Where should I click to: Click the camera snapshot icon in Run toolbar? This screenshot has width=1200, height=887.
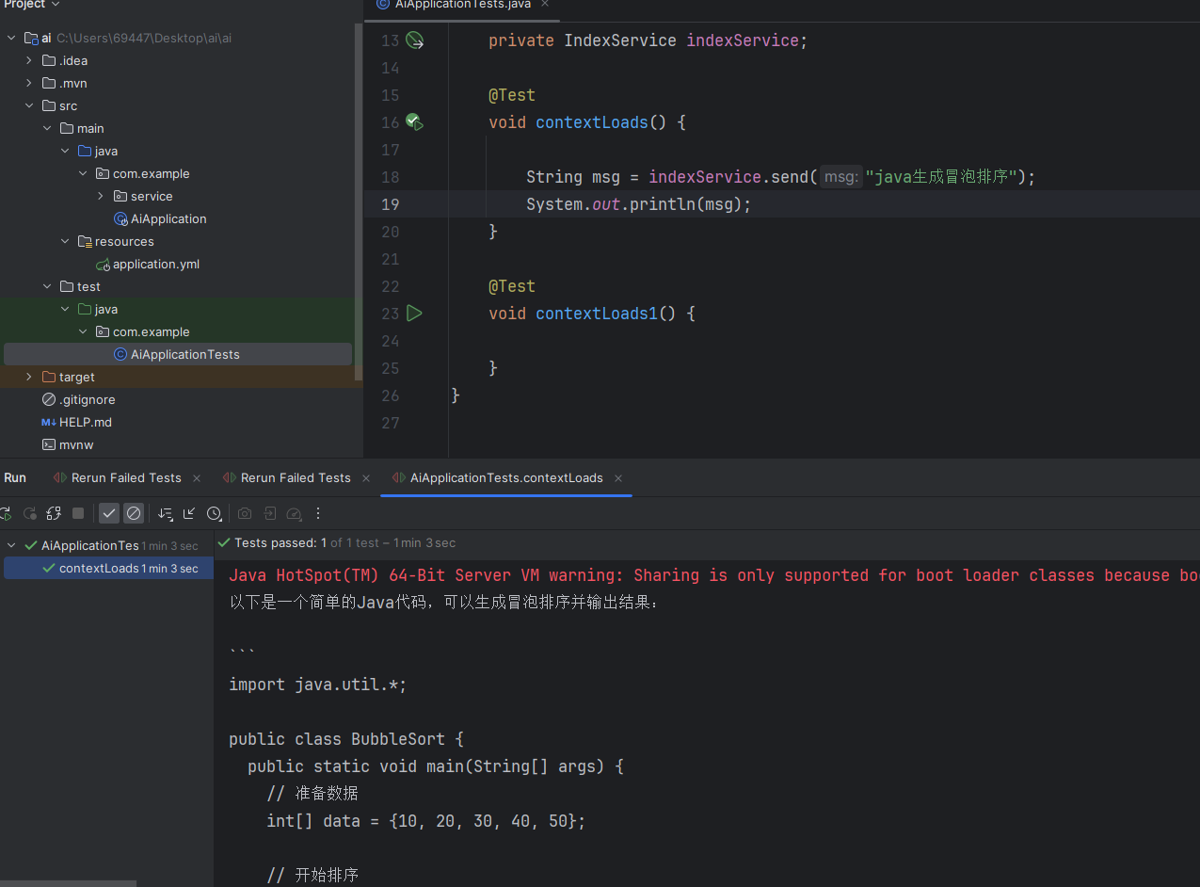(245, 513)
